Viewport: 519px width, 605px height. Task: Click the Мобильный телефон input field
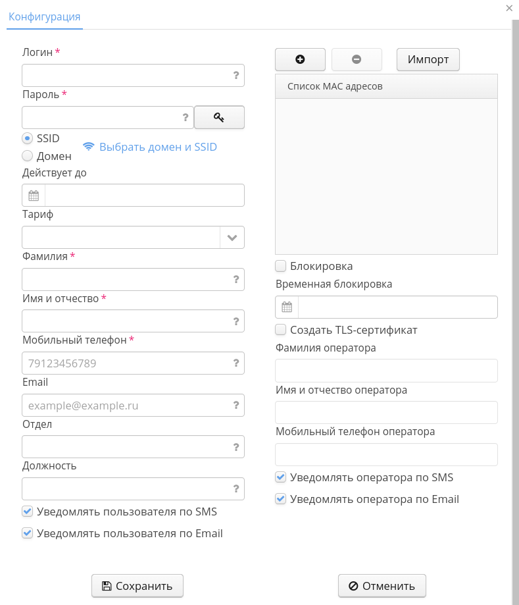(x=125, y=363)
